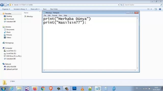Click the Burn toolbar button
Image resolution: width=163 pixels, height=91 pixels.
(x=45, y=9)
